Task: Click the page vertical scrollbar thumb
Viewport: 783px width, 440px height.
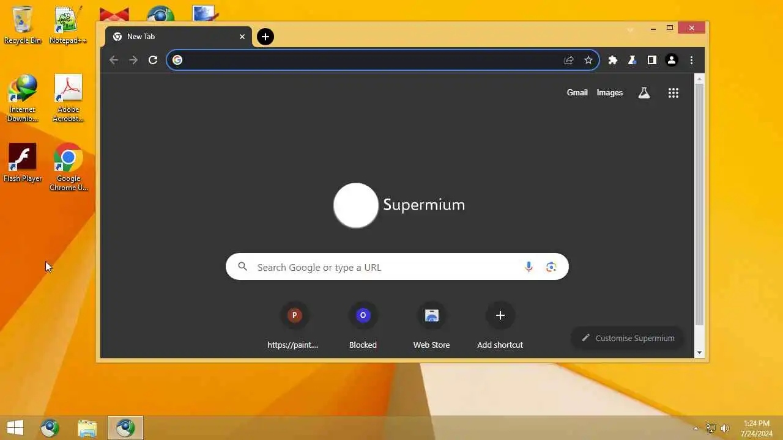Action: [700, 205]
